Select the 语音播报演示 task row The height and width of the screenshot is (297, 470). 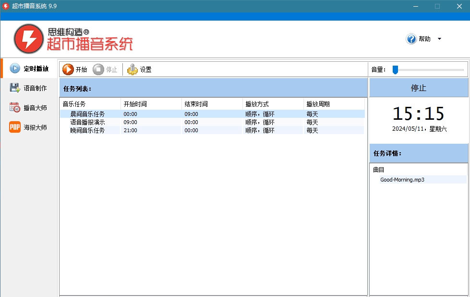point(87,122)
